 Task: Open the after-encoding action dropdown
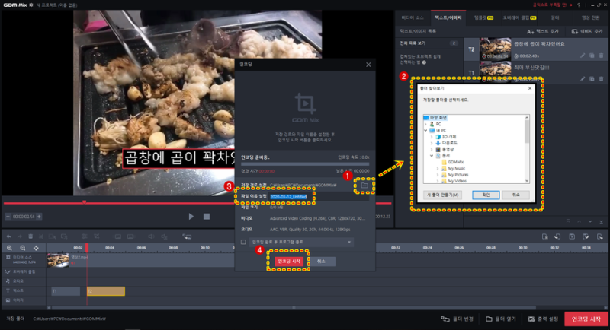(301, 242)
